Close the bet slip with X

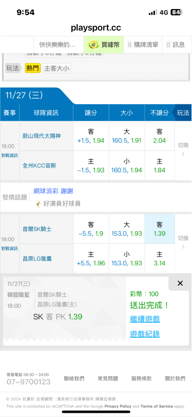[x=180, y=283]
